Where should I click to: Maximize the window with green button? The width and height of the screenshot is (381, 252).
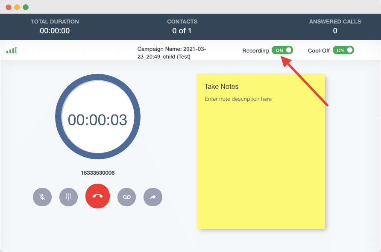point(26,7)
